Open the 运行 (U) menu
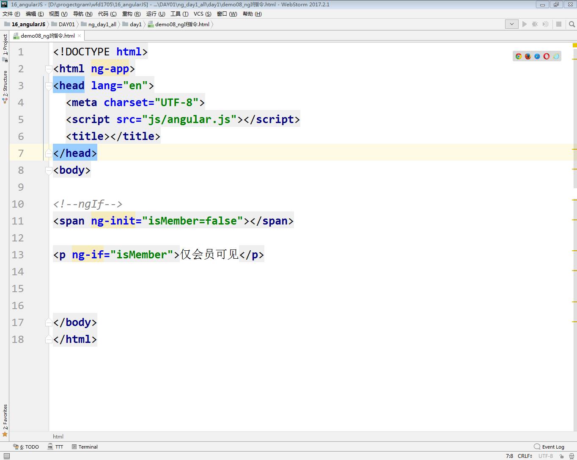The width and height of the screenshot is (577, 460). [x=156, y=14]
